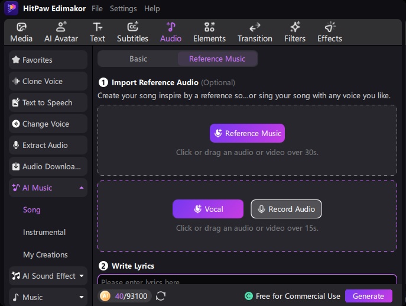Click the HitPaw Edimakor logo icon
406x306 pixels.
pyautogui.click(x=11, y=8)
